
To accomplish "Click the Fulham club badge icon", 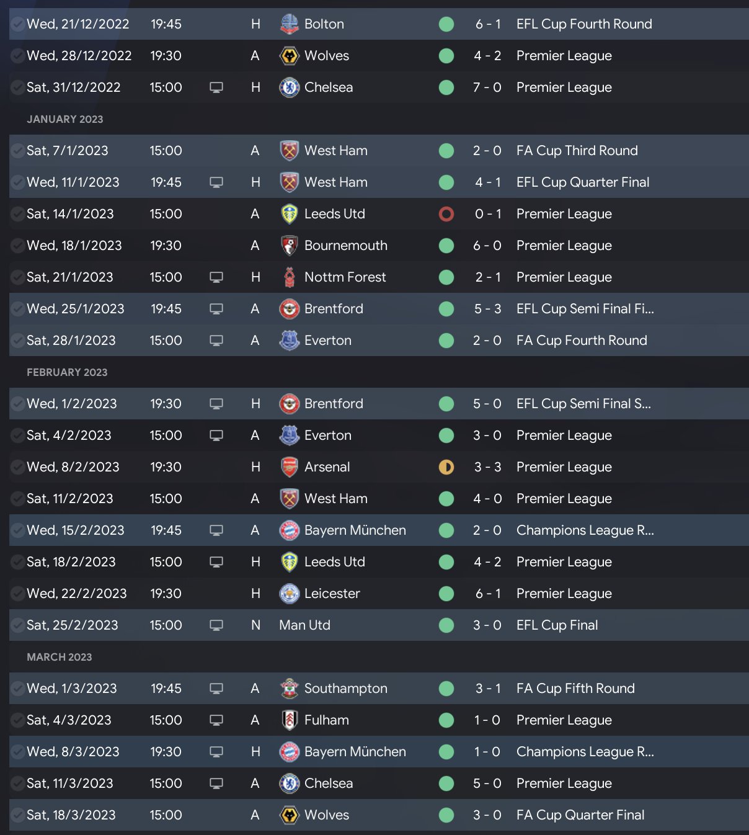I will [x=289, y=720].
